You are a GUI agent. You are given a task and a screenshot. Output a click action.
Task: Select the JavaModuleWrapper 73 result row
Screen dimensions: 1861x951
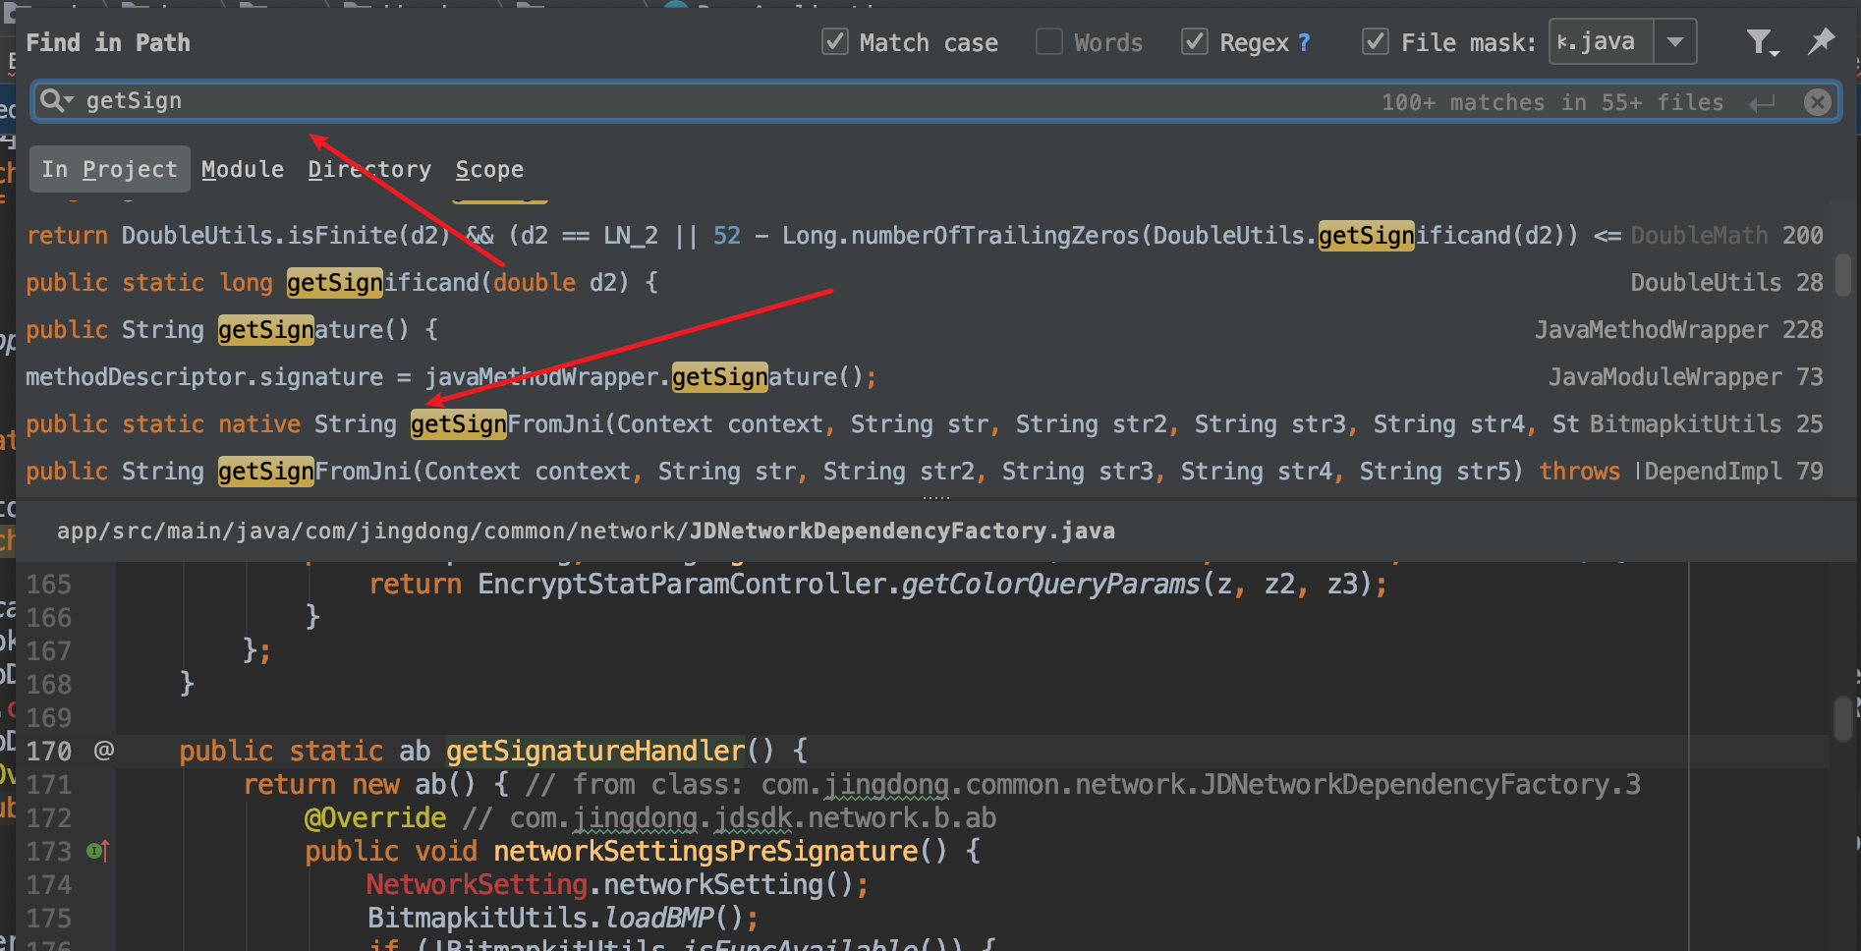924,377
